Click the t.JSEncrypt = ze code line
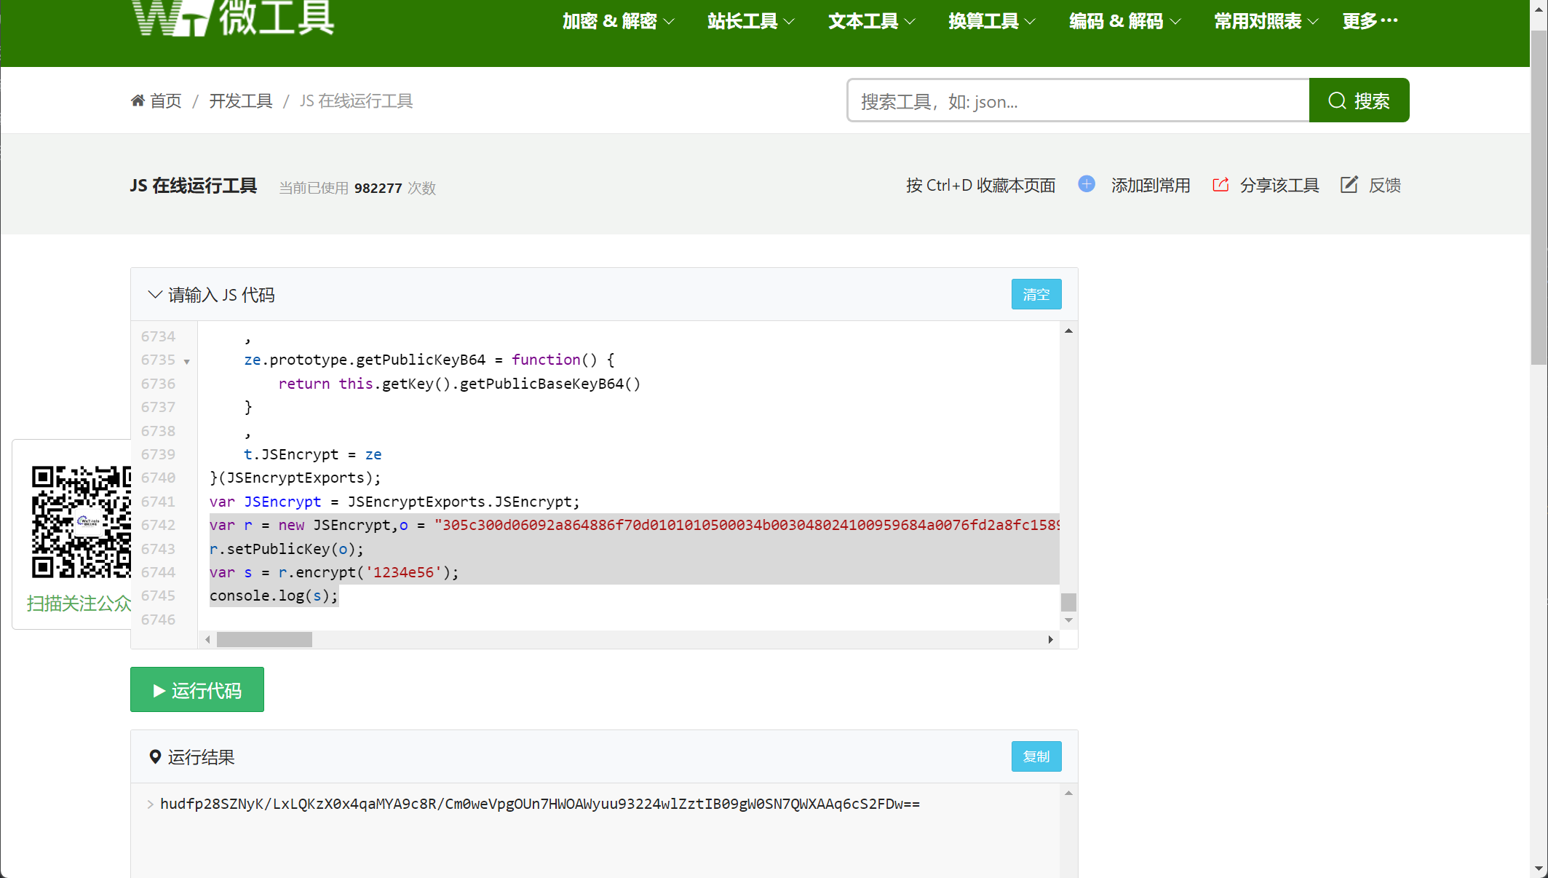The image size is (1548, 878). [312, 454]
